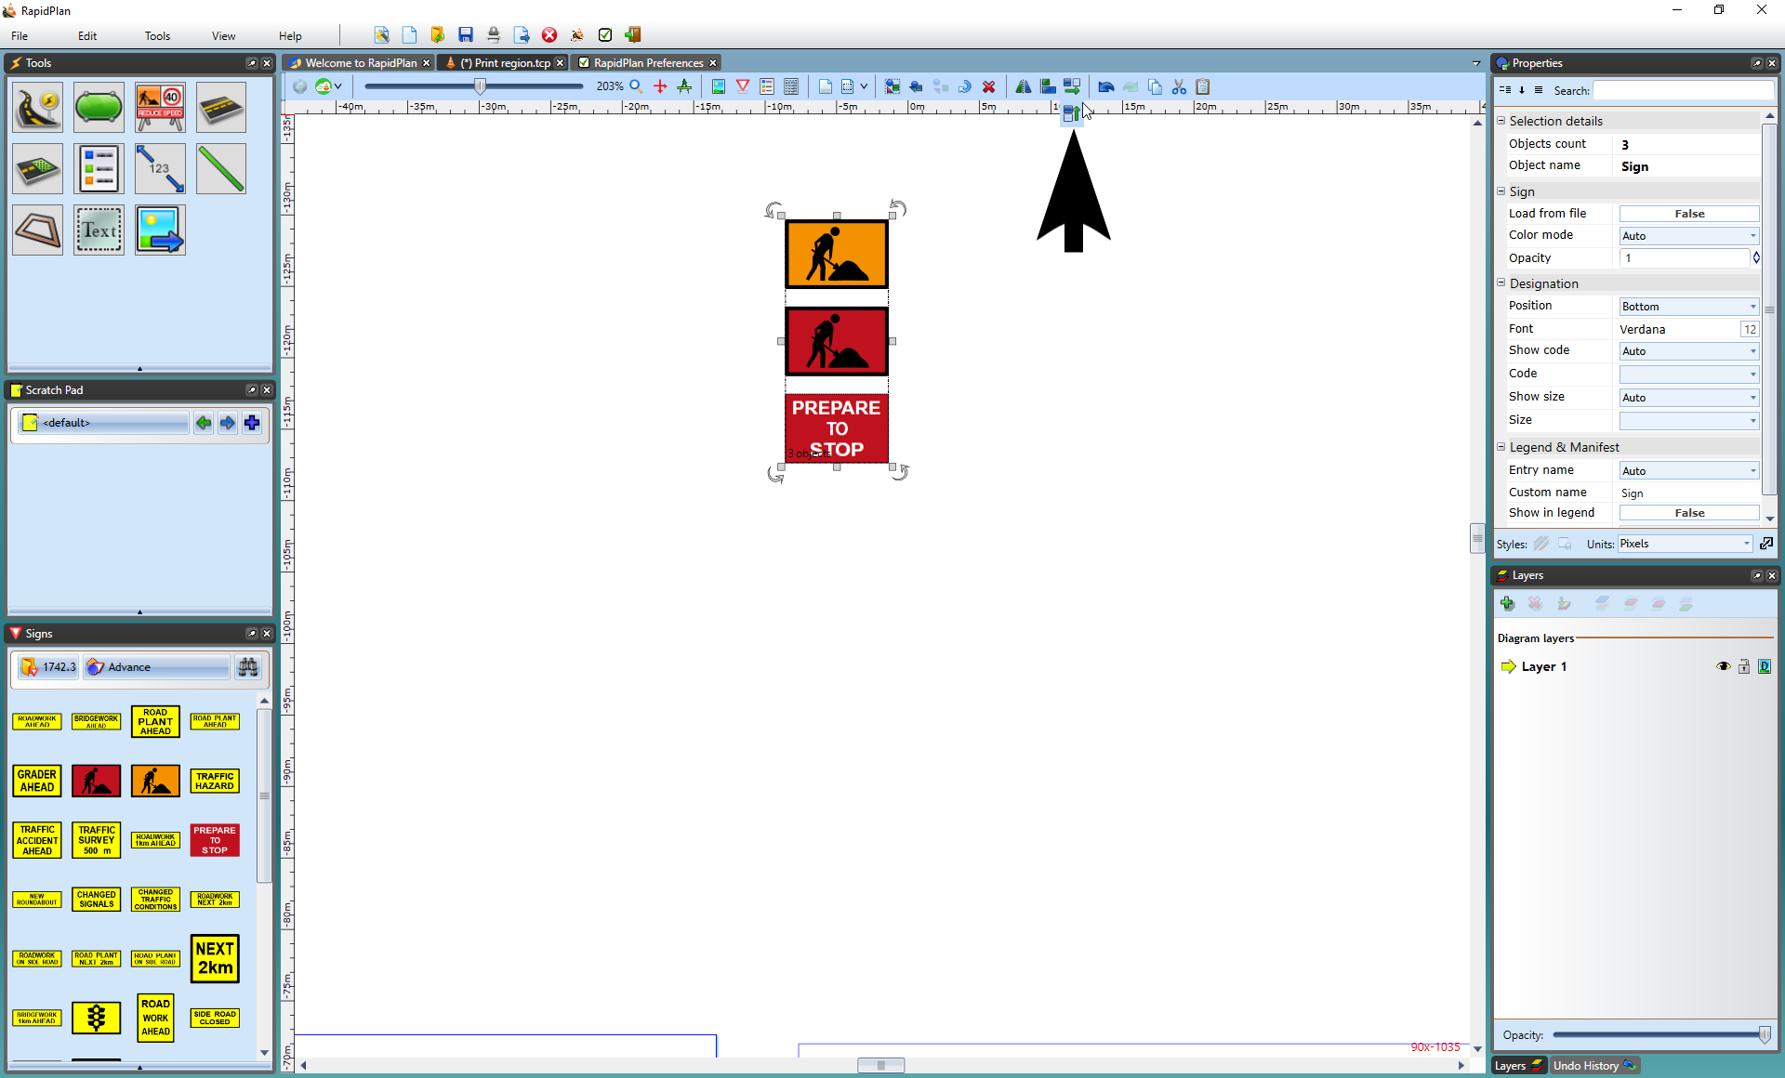1785x1078 pixels.
Task: Select the NEXT 2km sign thumbnail
Action: coord(215,958)
